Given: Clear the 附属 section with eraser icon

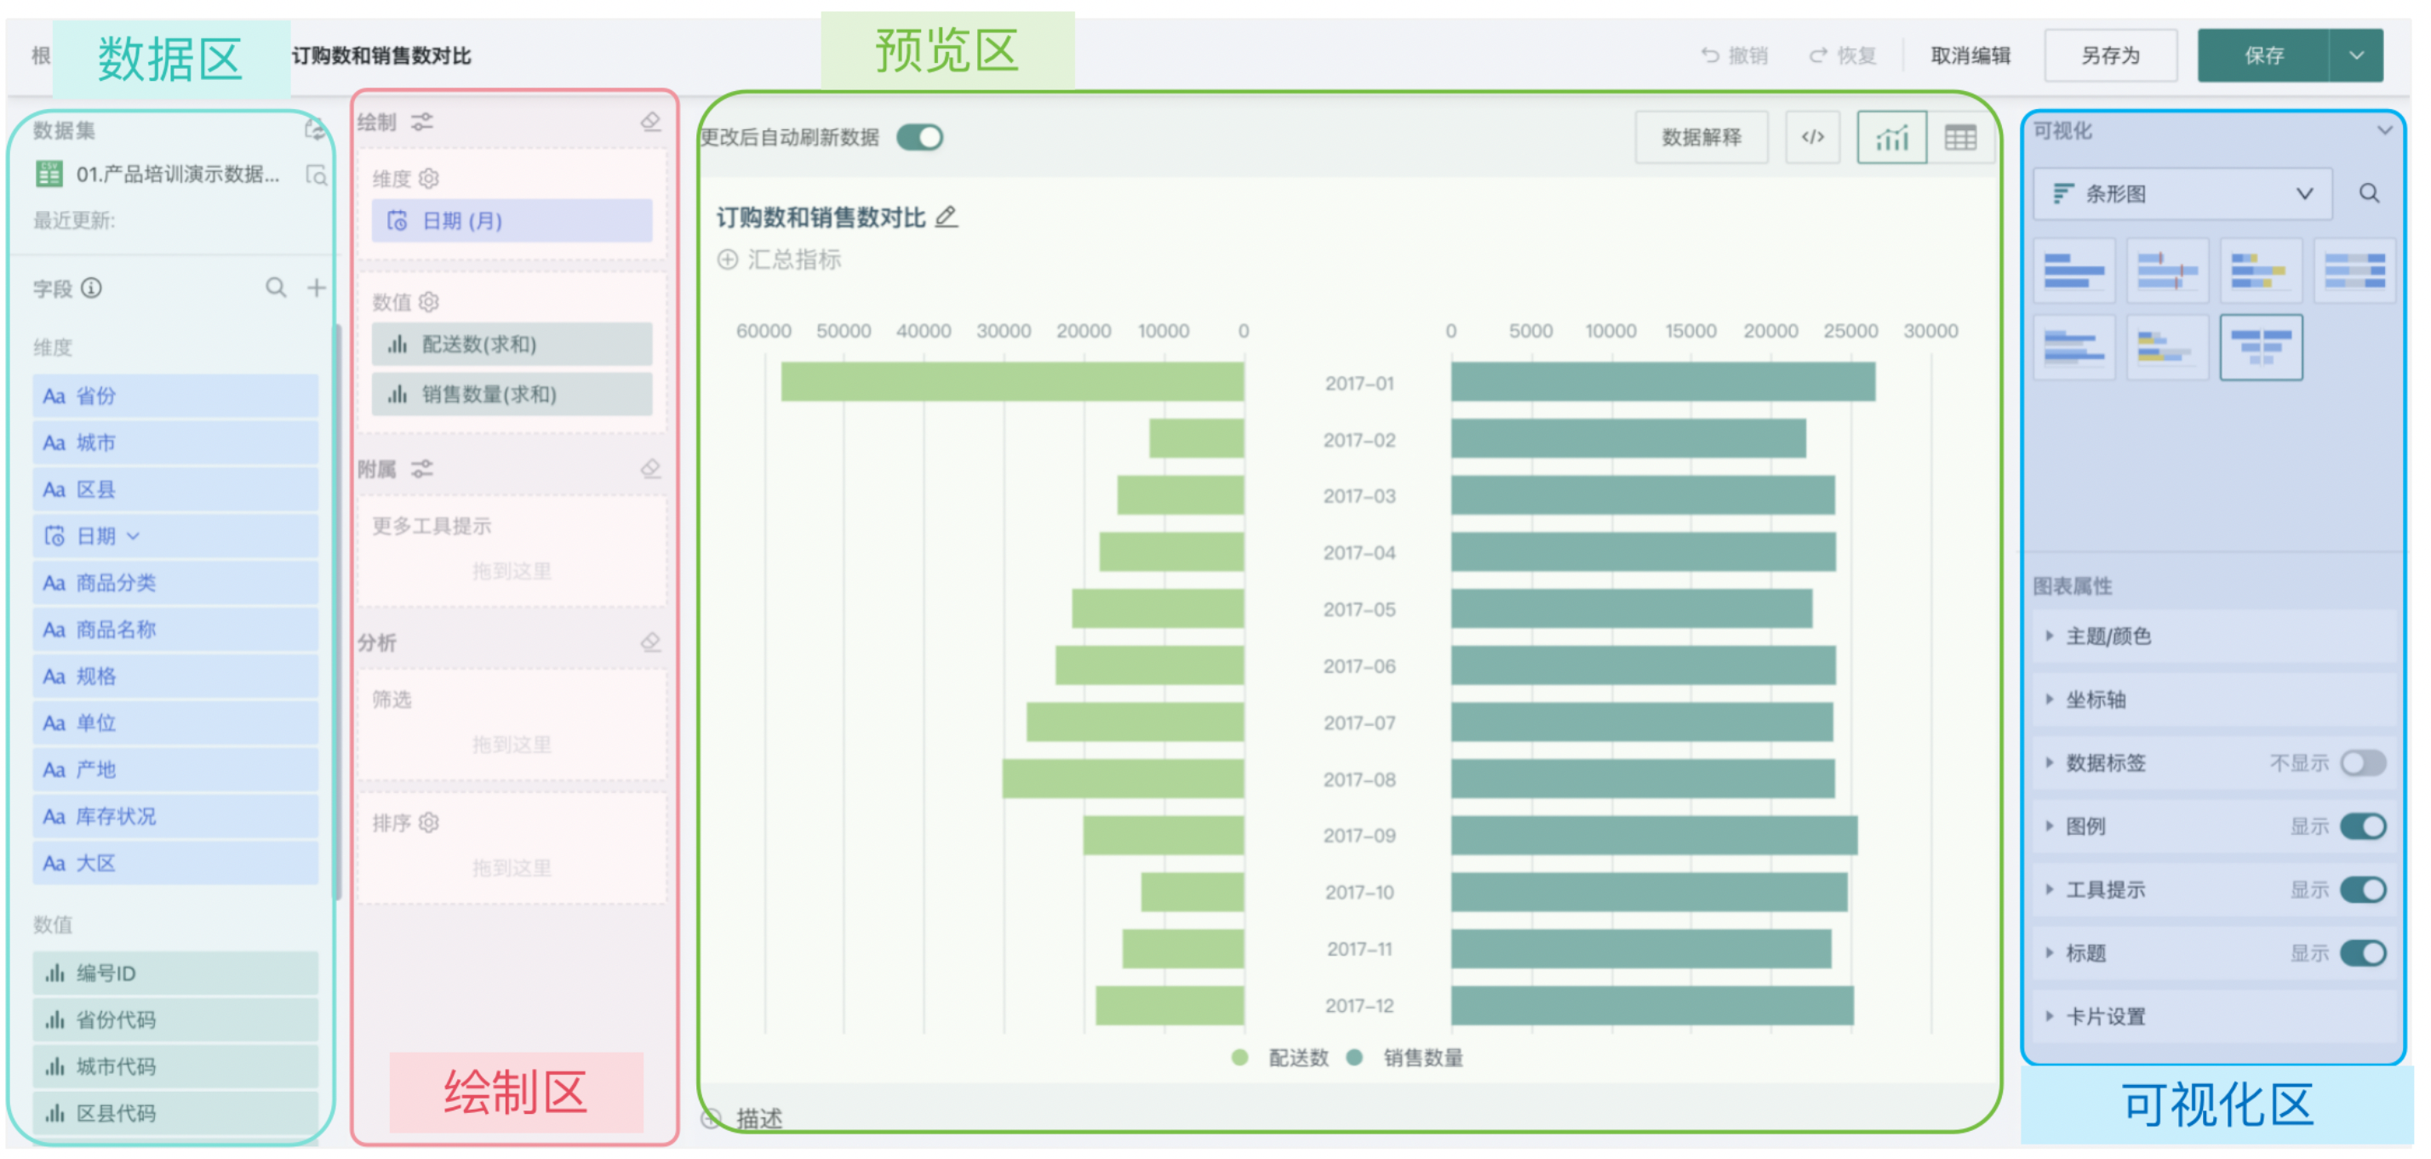Looking at the screenshot, I should click(x=651, y=469).
